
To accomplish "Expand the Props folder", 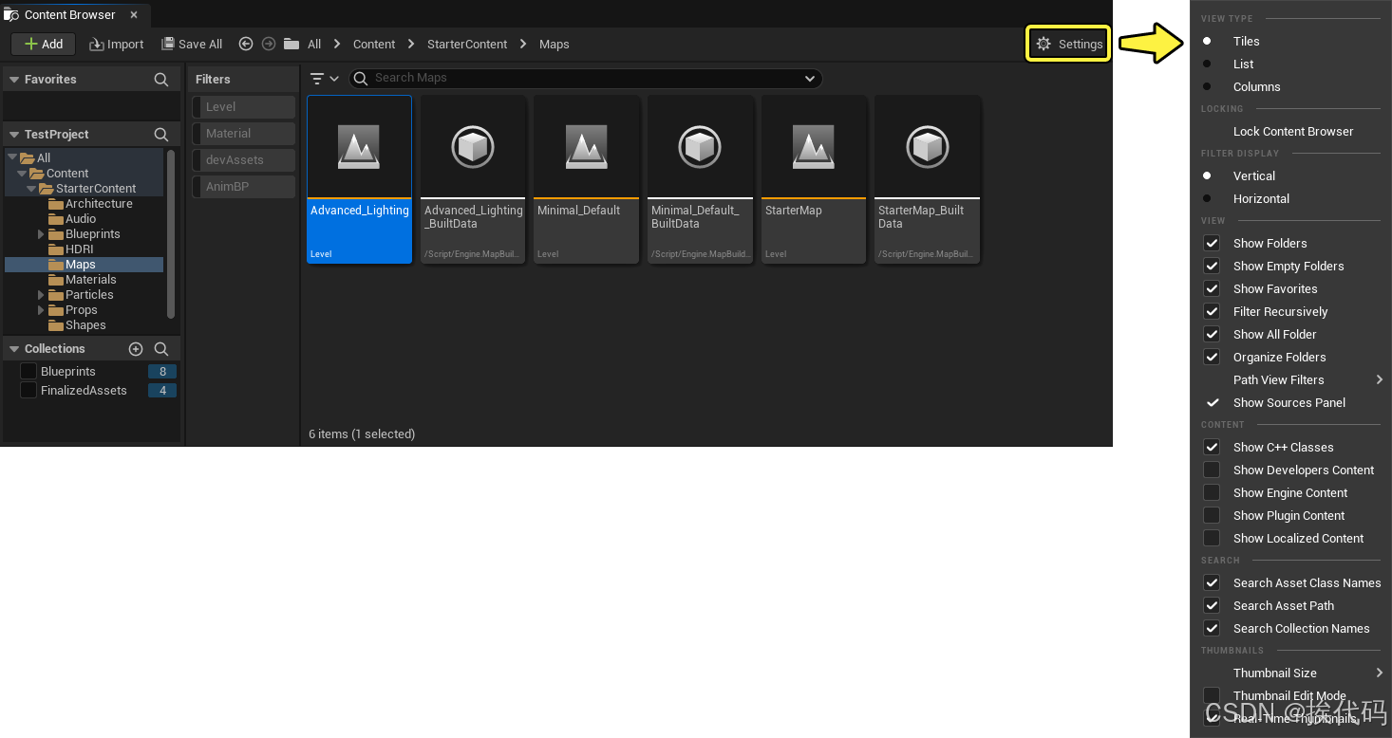I will [41, 310].
